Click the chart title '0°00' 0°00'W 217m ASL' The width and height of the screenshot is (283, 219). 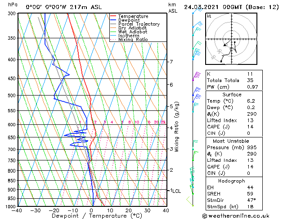(x=64, y=7)
